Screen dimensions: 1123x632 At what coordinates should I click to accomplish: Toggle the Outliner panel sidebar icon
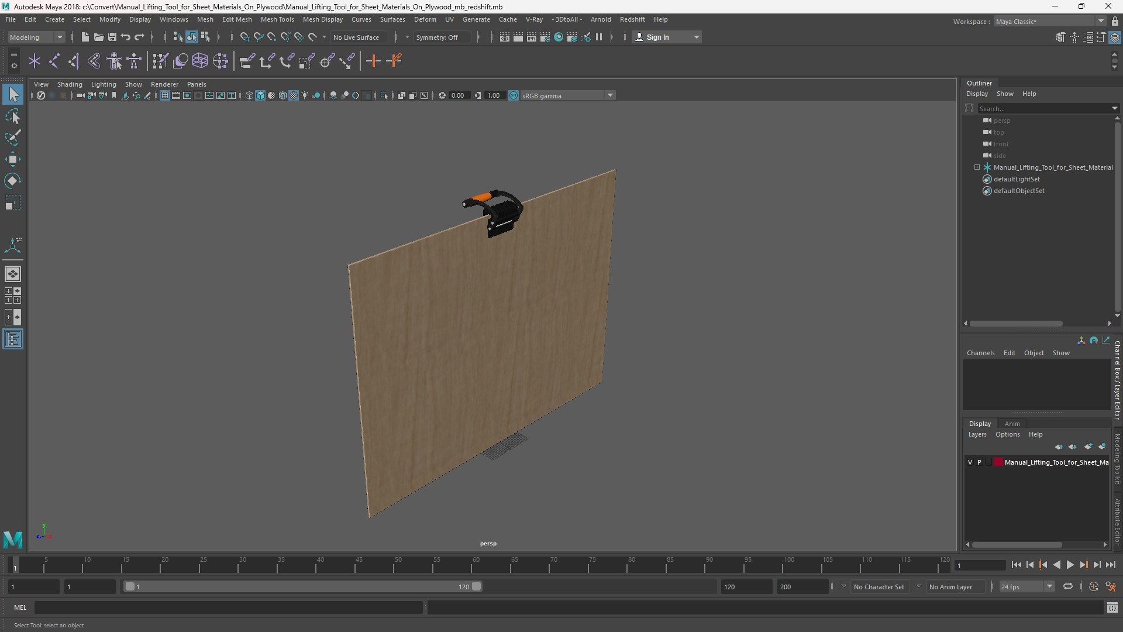(x=13, y=339)
